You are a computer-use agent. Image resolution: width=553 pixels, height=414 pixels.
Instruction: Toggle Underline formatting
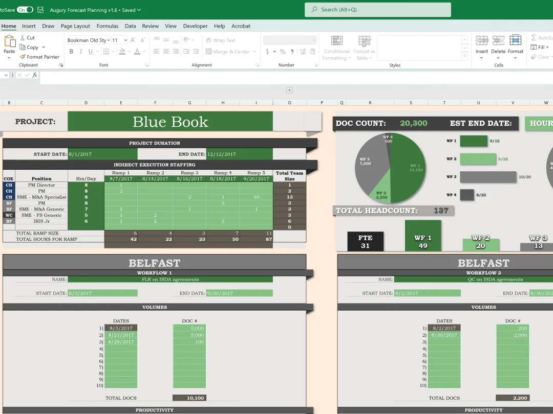click(x=91, y=52)
